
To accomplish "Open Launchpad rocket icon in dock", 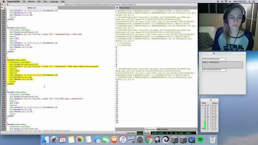I will 54,140.
